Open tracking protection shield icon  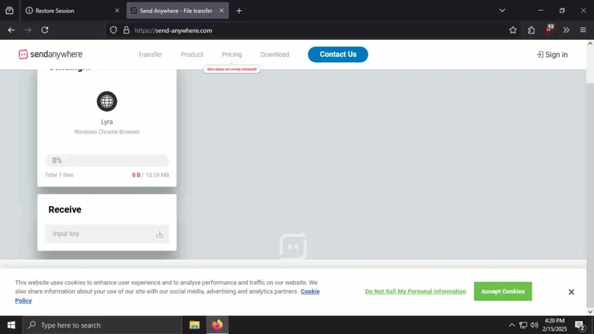pyautogui.click(x=113, y=30)
